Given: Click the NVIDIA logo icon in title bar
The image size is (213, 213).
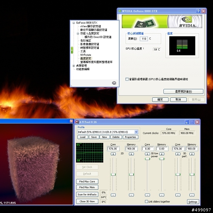Looking at the screenshot, I should tap(120, 11).
